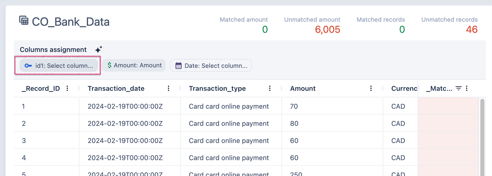The height and width of the screenshot is (176, 492).
Task: Click the AI sparkle auto-assign icon
Action: (x=99, y=49)
